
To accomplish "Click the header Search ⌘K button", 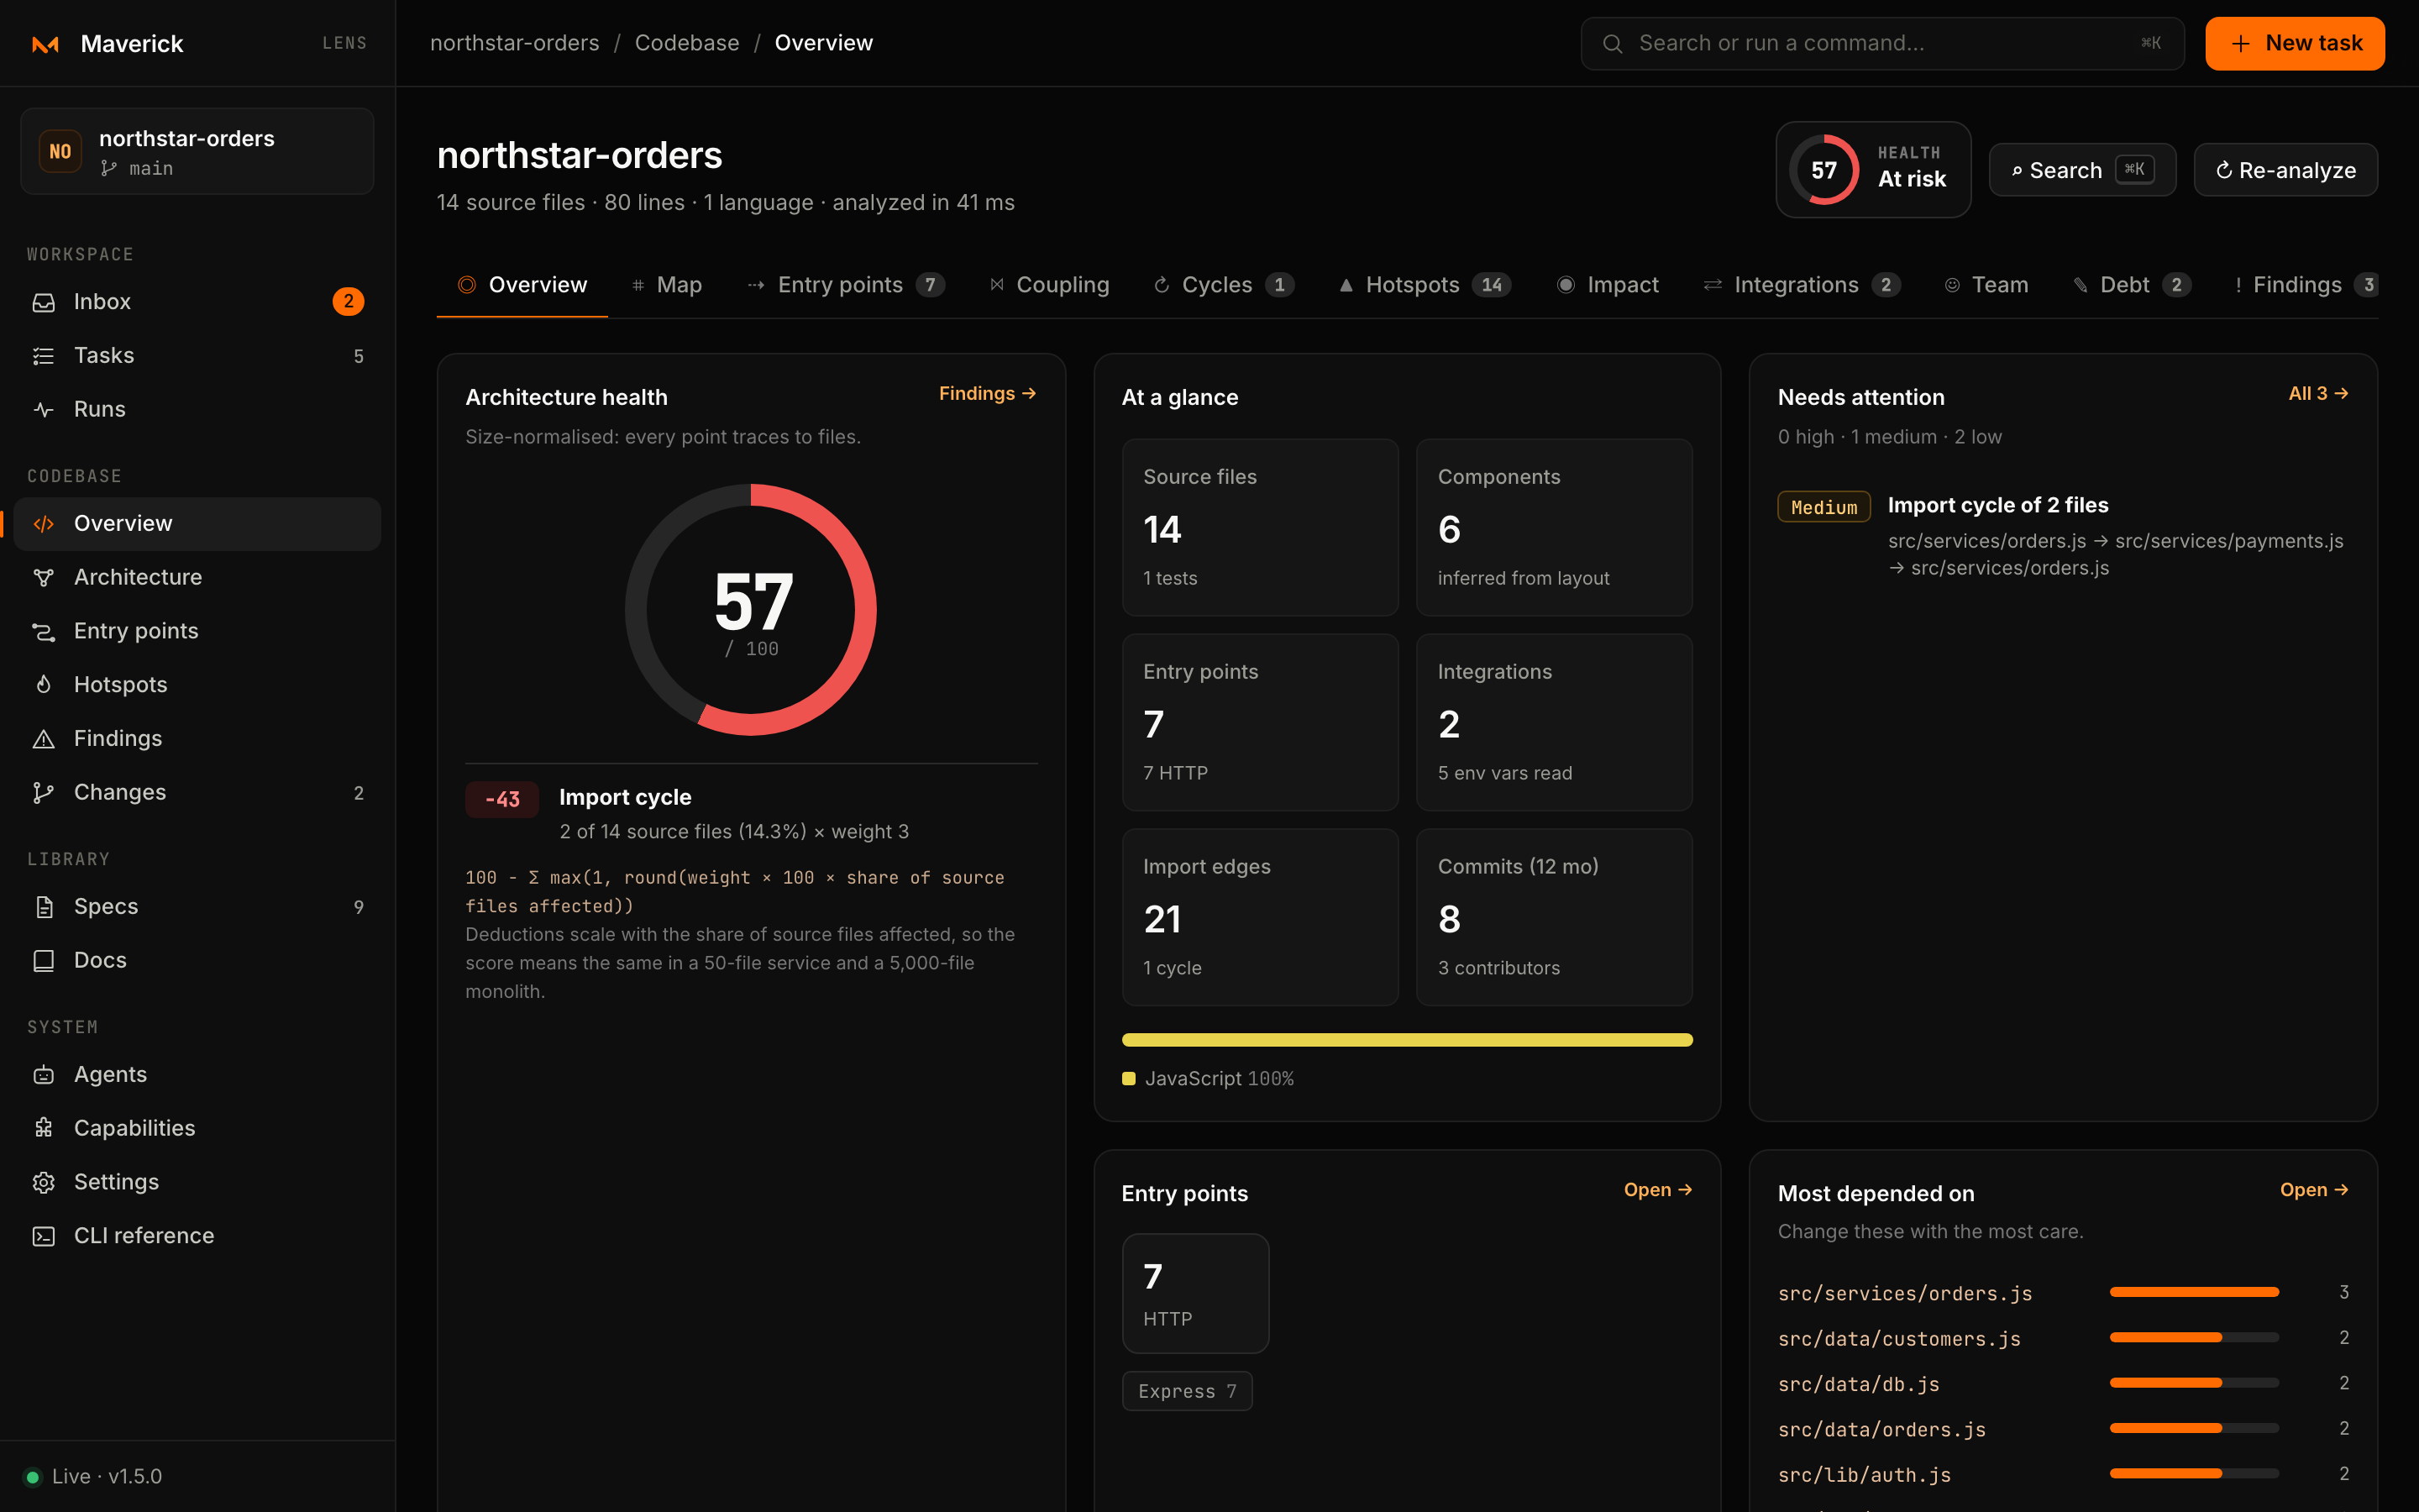I will pyautogui.click(x=2082, y=170).
